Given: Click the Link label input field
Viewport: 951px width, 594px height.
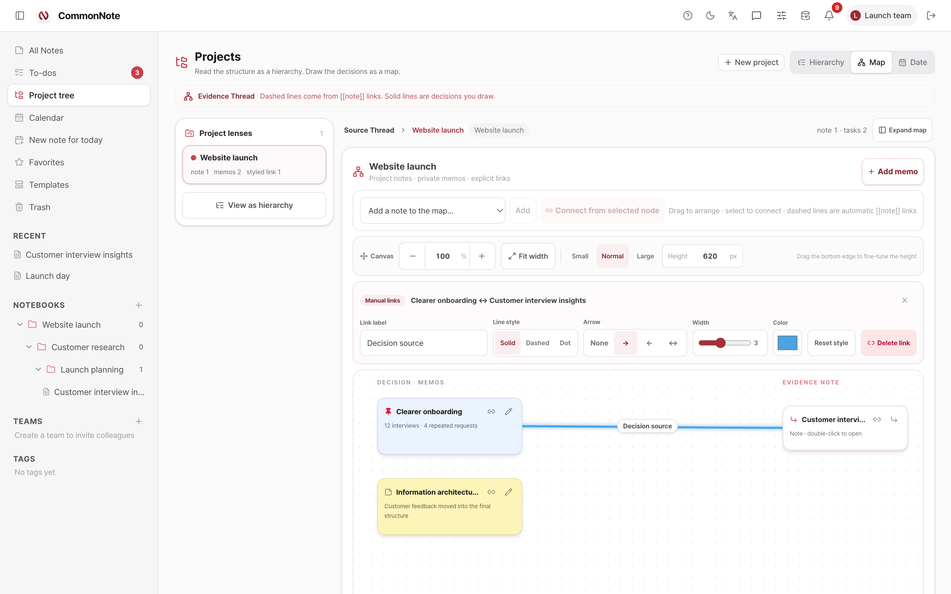Looking at the screenshot, I should pos(424,343).
